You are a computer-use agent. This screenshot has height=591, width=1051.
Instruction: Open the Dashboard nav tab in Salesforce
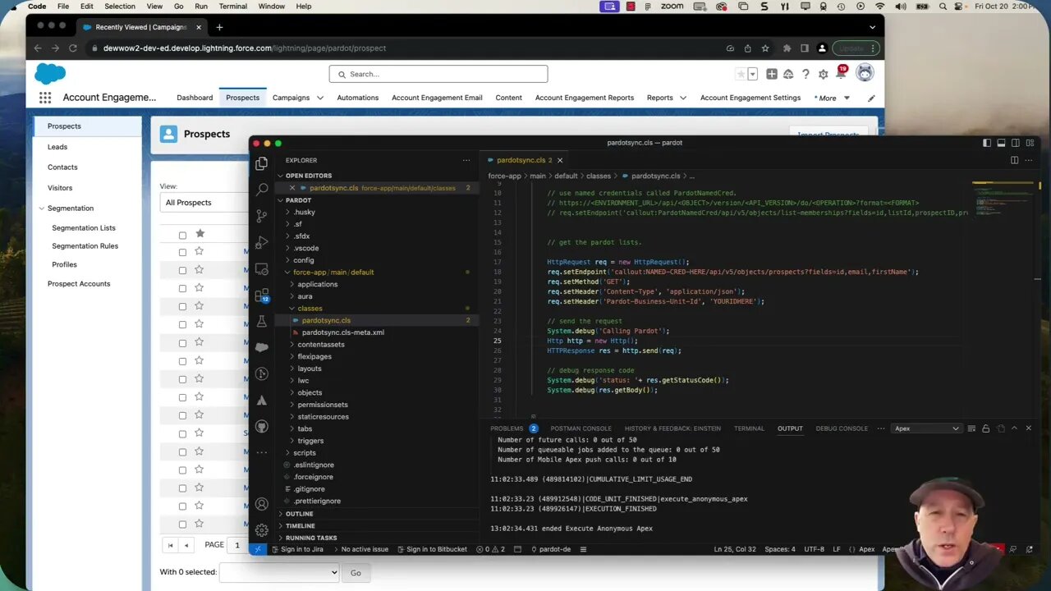(x=195, y=98)
